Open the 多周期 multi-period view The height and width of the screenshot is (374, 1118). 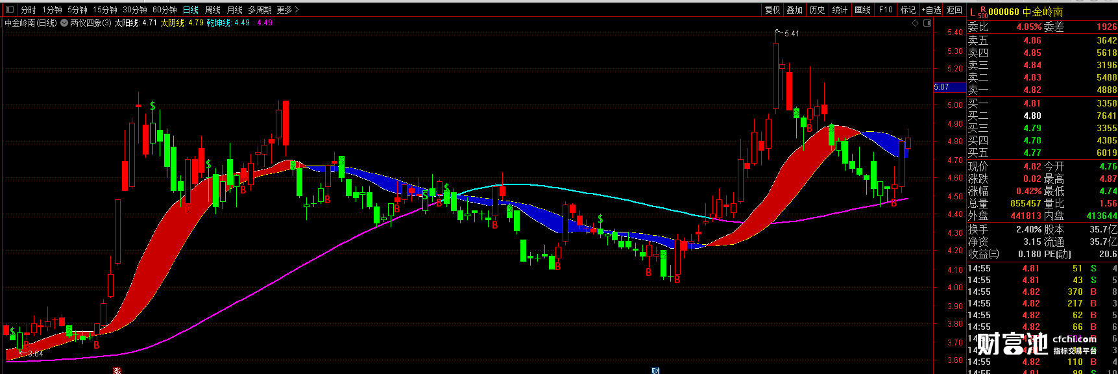coord(260,10)
